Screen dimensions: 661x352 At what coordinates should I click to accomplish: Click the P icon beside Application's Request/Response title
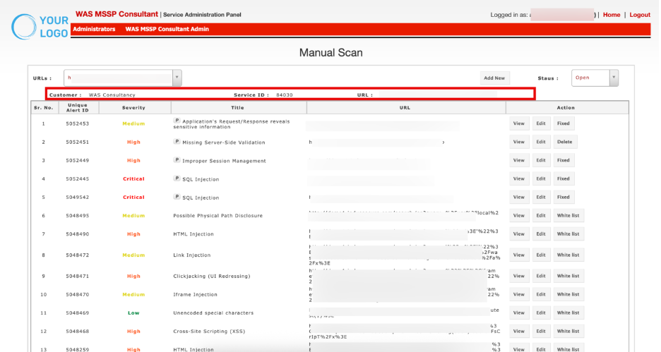click(x=177, y=121)
